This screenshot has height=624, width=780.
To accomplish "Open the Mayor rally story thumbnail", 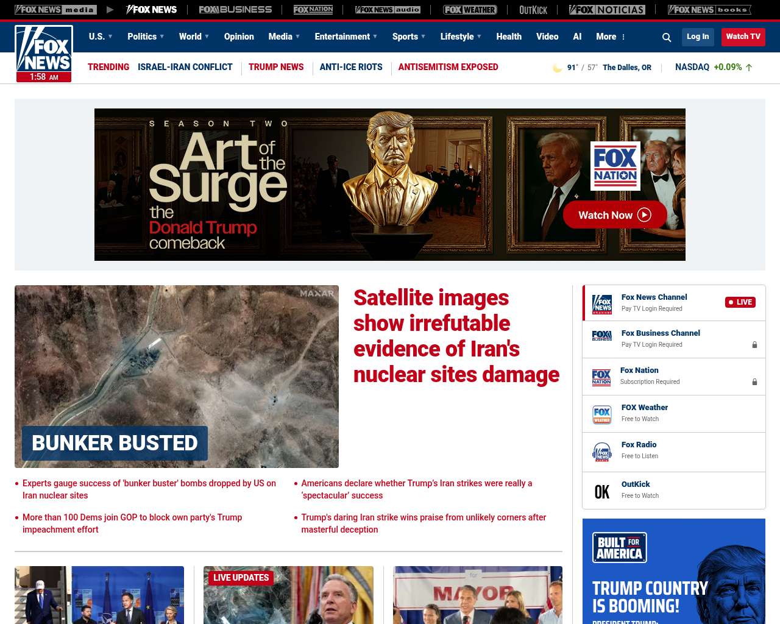I will (478, 595).
